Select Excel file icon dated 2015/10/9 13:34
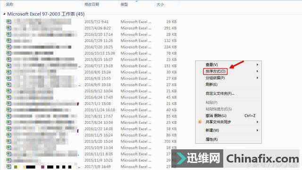 pos(8,148)
